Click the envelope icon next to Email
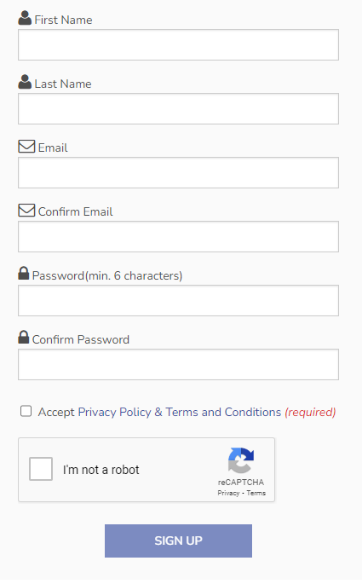Image resolution: width=362 pixels, height=584 pixels. [26, 147]
